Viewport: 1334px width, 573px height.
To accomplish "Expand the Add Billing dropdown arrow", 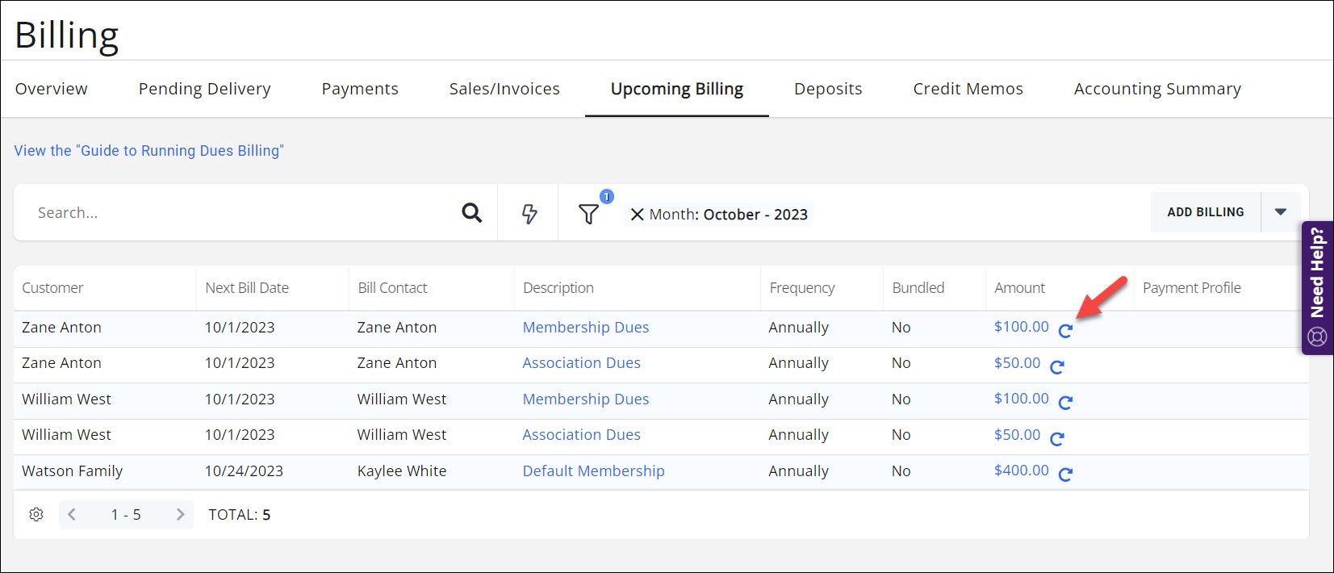I will pyautogui.click(x=1280, y=212).
